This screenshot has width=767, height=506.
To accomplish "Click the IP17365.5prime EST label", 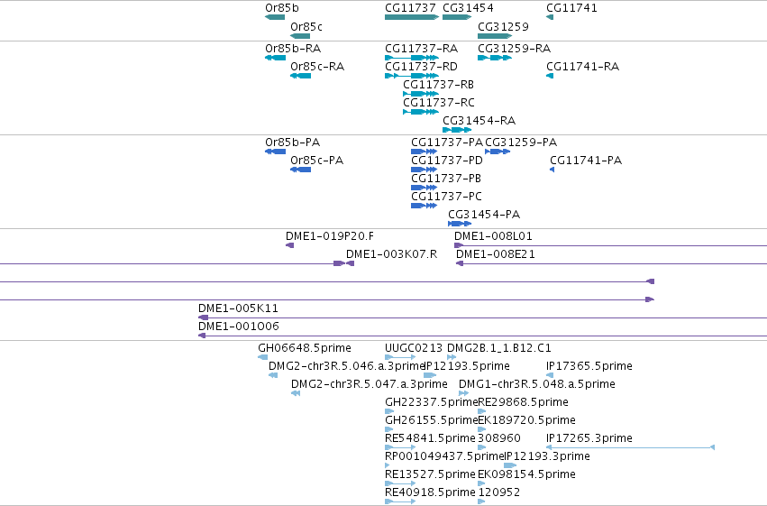I will [x=589, y=366].
